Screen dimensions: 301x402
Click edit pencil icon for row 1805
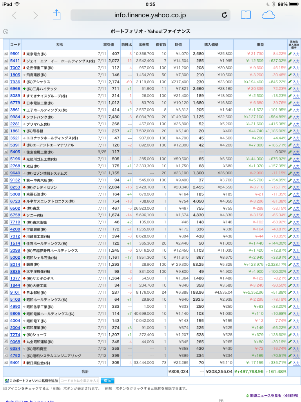pos(290,75)
